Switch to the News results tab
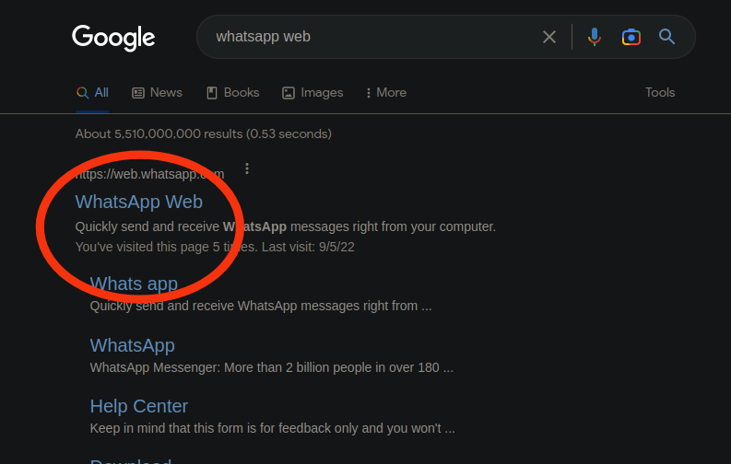 tap(157, 93)
